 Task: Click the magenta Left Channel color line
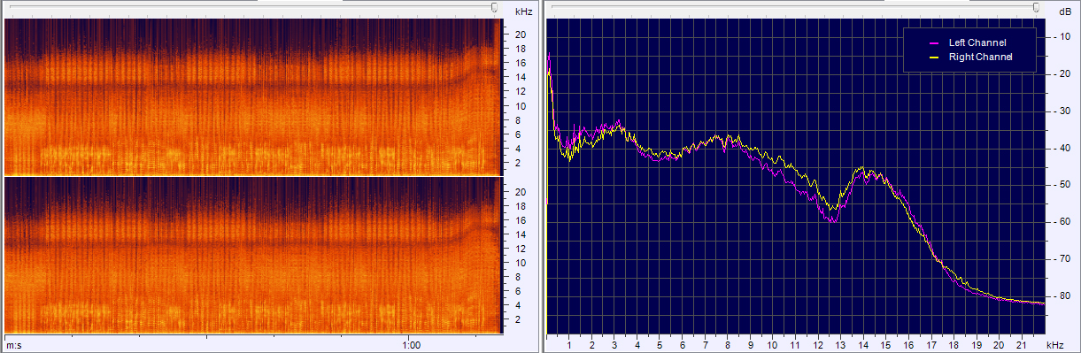[x=933, y=42]
